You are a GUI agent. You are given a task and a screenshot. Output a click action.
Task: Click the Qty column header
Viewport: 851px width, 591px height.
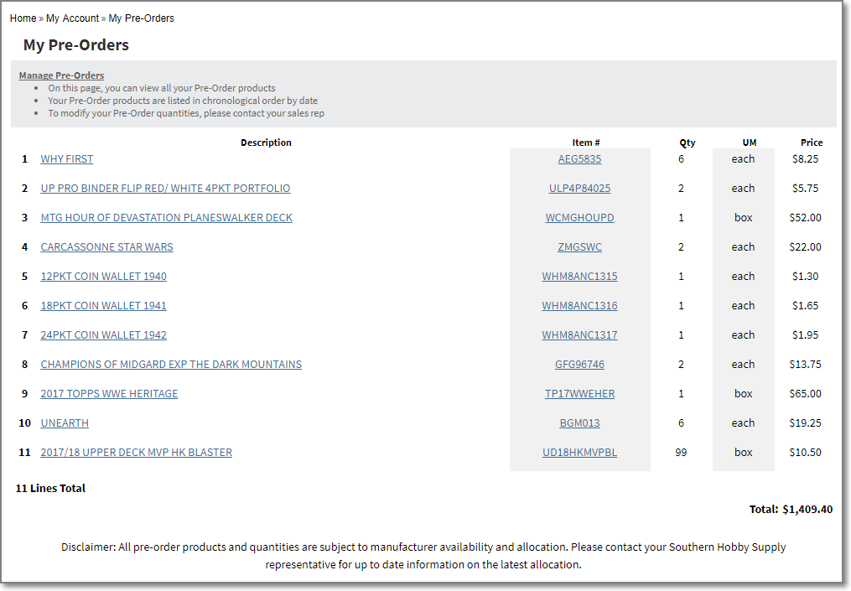(688, 143)
